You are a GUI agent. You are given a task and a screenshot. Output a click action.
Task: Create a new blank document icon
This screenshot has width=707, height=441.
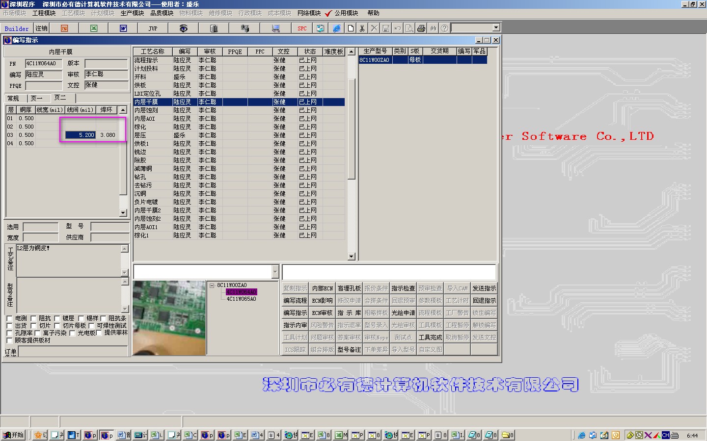click(x=351, y=28)
